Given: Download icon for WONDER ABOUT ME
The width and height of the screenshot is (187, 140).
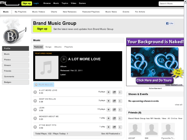Looking at the screenshot, I should click(120, 118).
